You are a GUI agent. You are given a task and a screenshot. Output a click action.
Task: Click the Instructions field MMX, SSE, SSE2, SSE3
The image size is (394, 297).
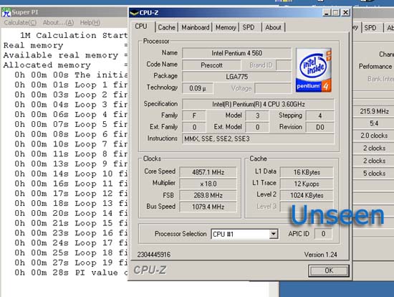pos(259,138)
